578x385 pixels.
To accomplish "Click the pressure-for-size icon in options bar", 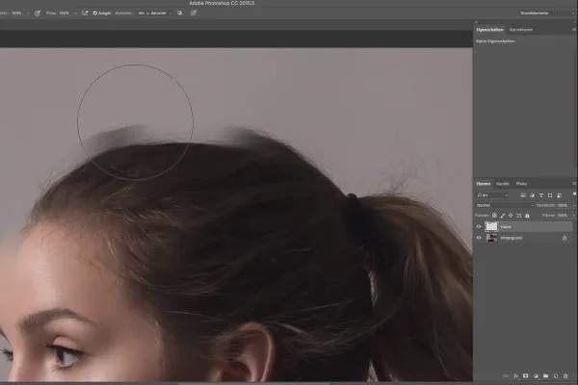I will click(194, 13).
